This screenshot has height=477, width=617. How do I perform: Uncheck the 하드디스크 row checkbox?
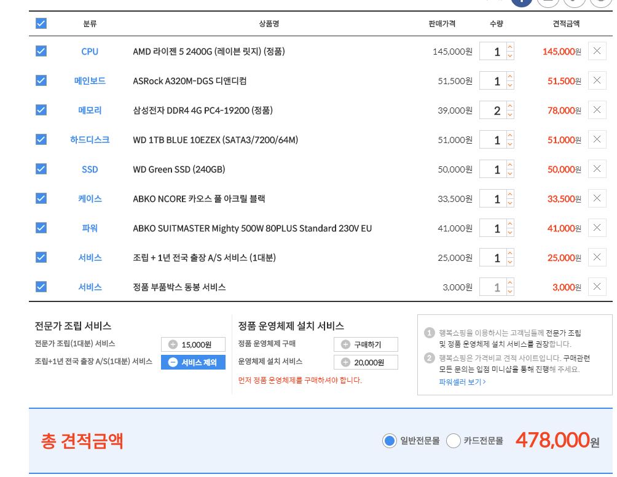tap(41, 139)
